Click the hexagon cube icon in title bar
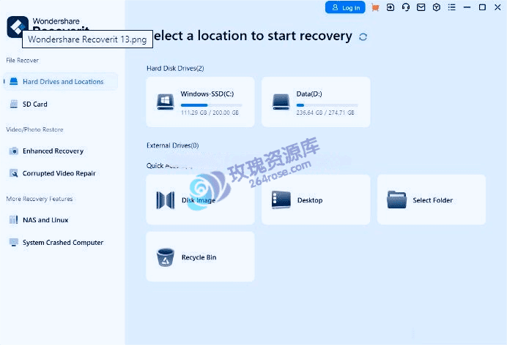Screen dimensions: 507x345 click(x=436, y=7)
